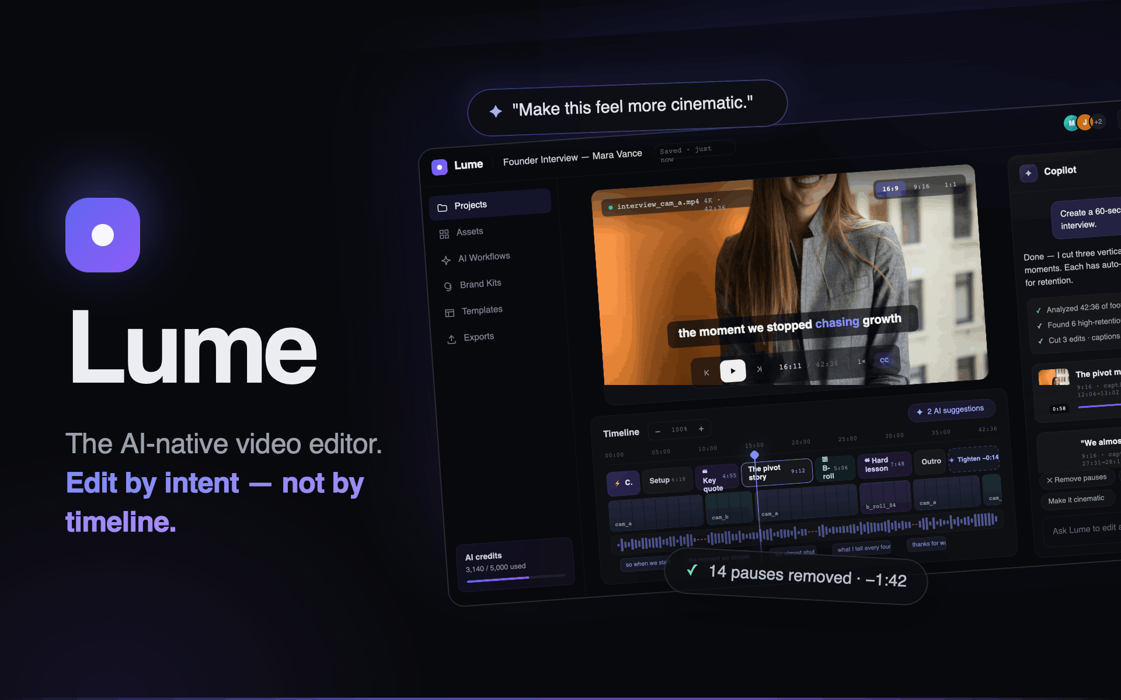
Task: Open Projects in the sidebar
Action: click(490, 205)
